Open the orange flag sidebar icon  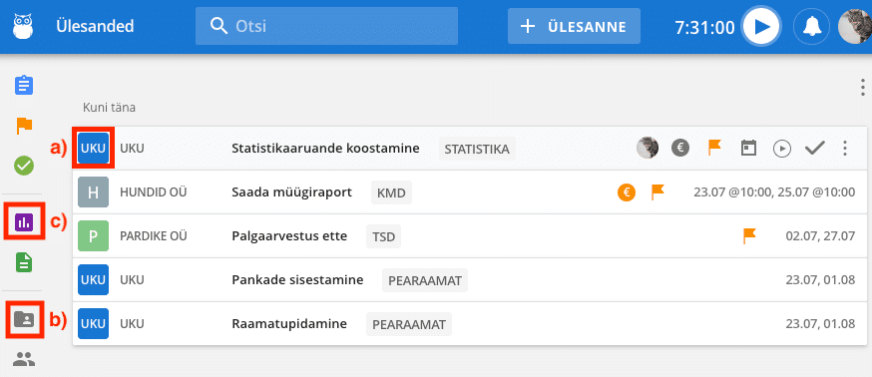point(24,127)
